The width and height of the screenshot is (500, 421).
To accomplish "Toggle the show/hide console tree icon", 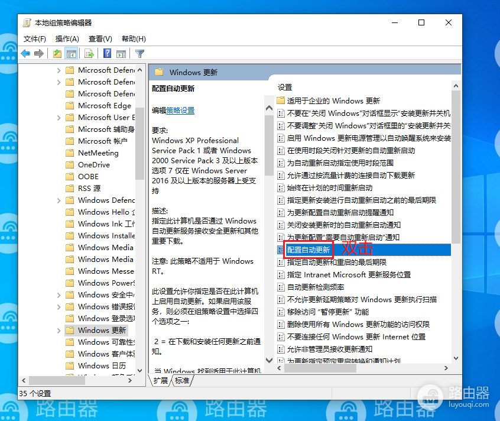I will [71, 54].
